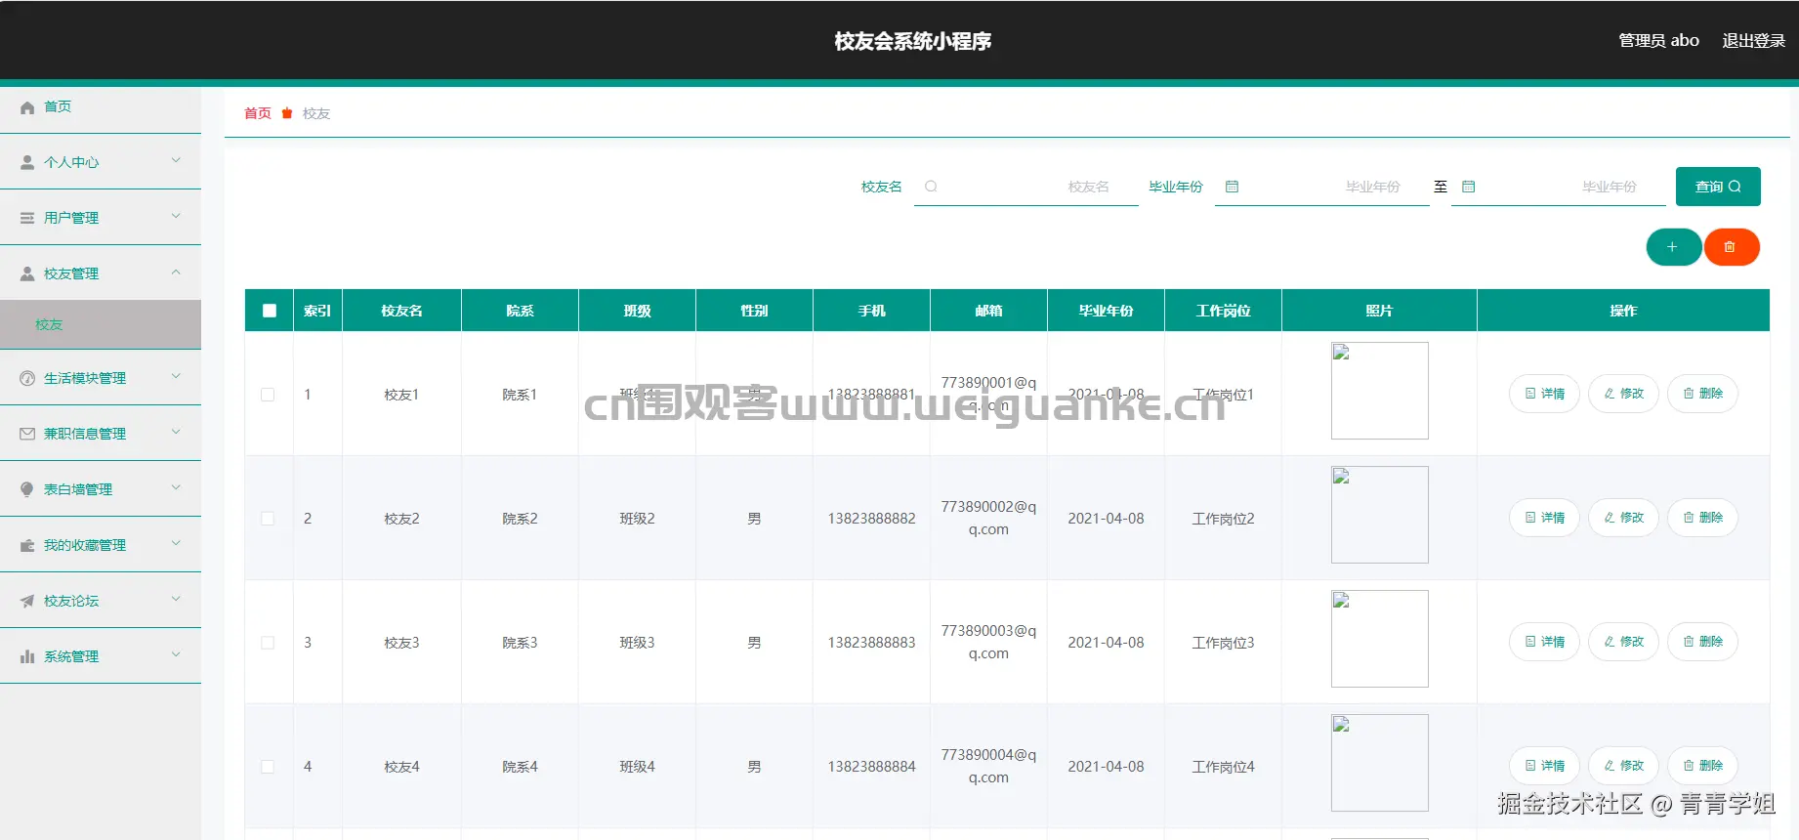Click 修改 for 校友1
This screenshot has height=840, width=1799.
point(1623,394)
